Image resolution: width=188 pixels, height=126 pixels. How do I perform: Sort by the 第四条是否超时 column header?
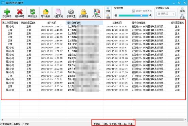[29, 23]
